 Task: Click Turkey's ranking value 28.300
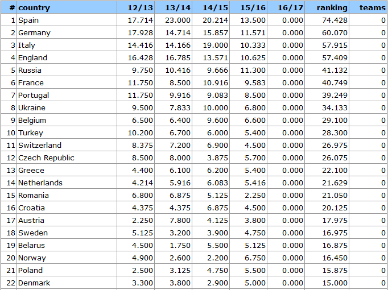[x=335, y=132]
